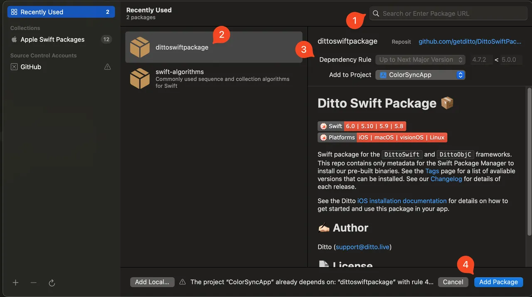Click the already depends on warning message
Screen dimensions: 532x297
pyautogui.click(x=312, y=282)
